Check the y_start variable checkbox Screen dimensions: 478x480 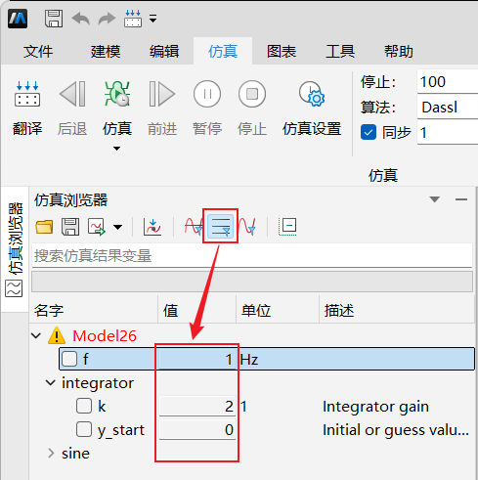84,429
